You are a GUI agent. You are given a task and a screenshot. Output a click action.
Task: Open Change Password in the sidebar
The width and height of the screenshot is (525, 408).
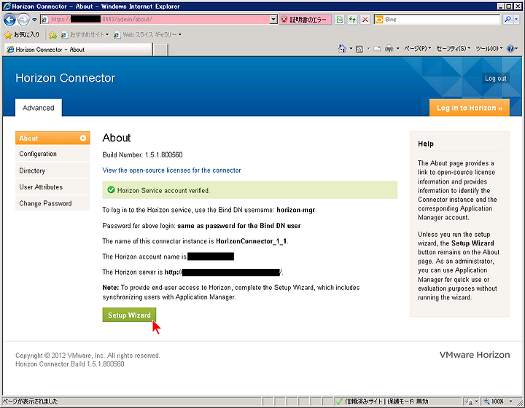click(52, 203)
